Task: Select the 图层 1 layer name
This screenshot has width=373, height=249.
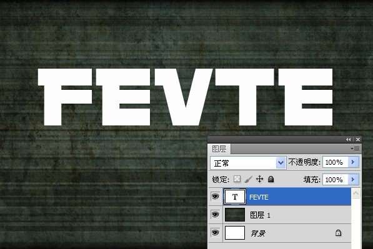Action: [x=260, y=215]
